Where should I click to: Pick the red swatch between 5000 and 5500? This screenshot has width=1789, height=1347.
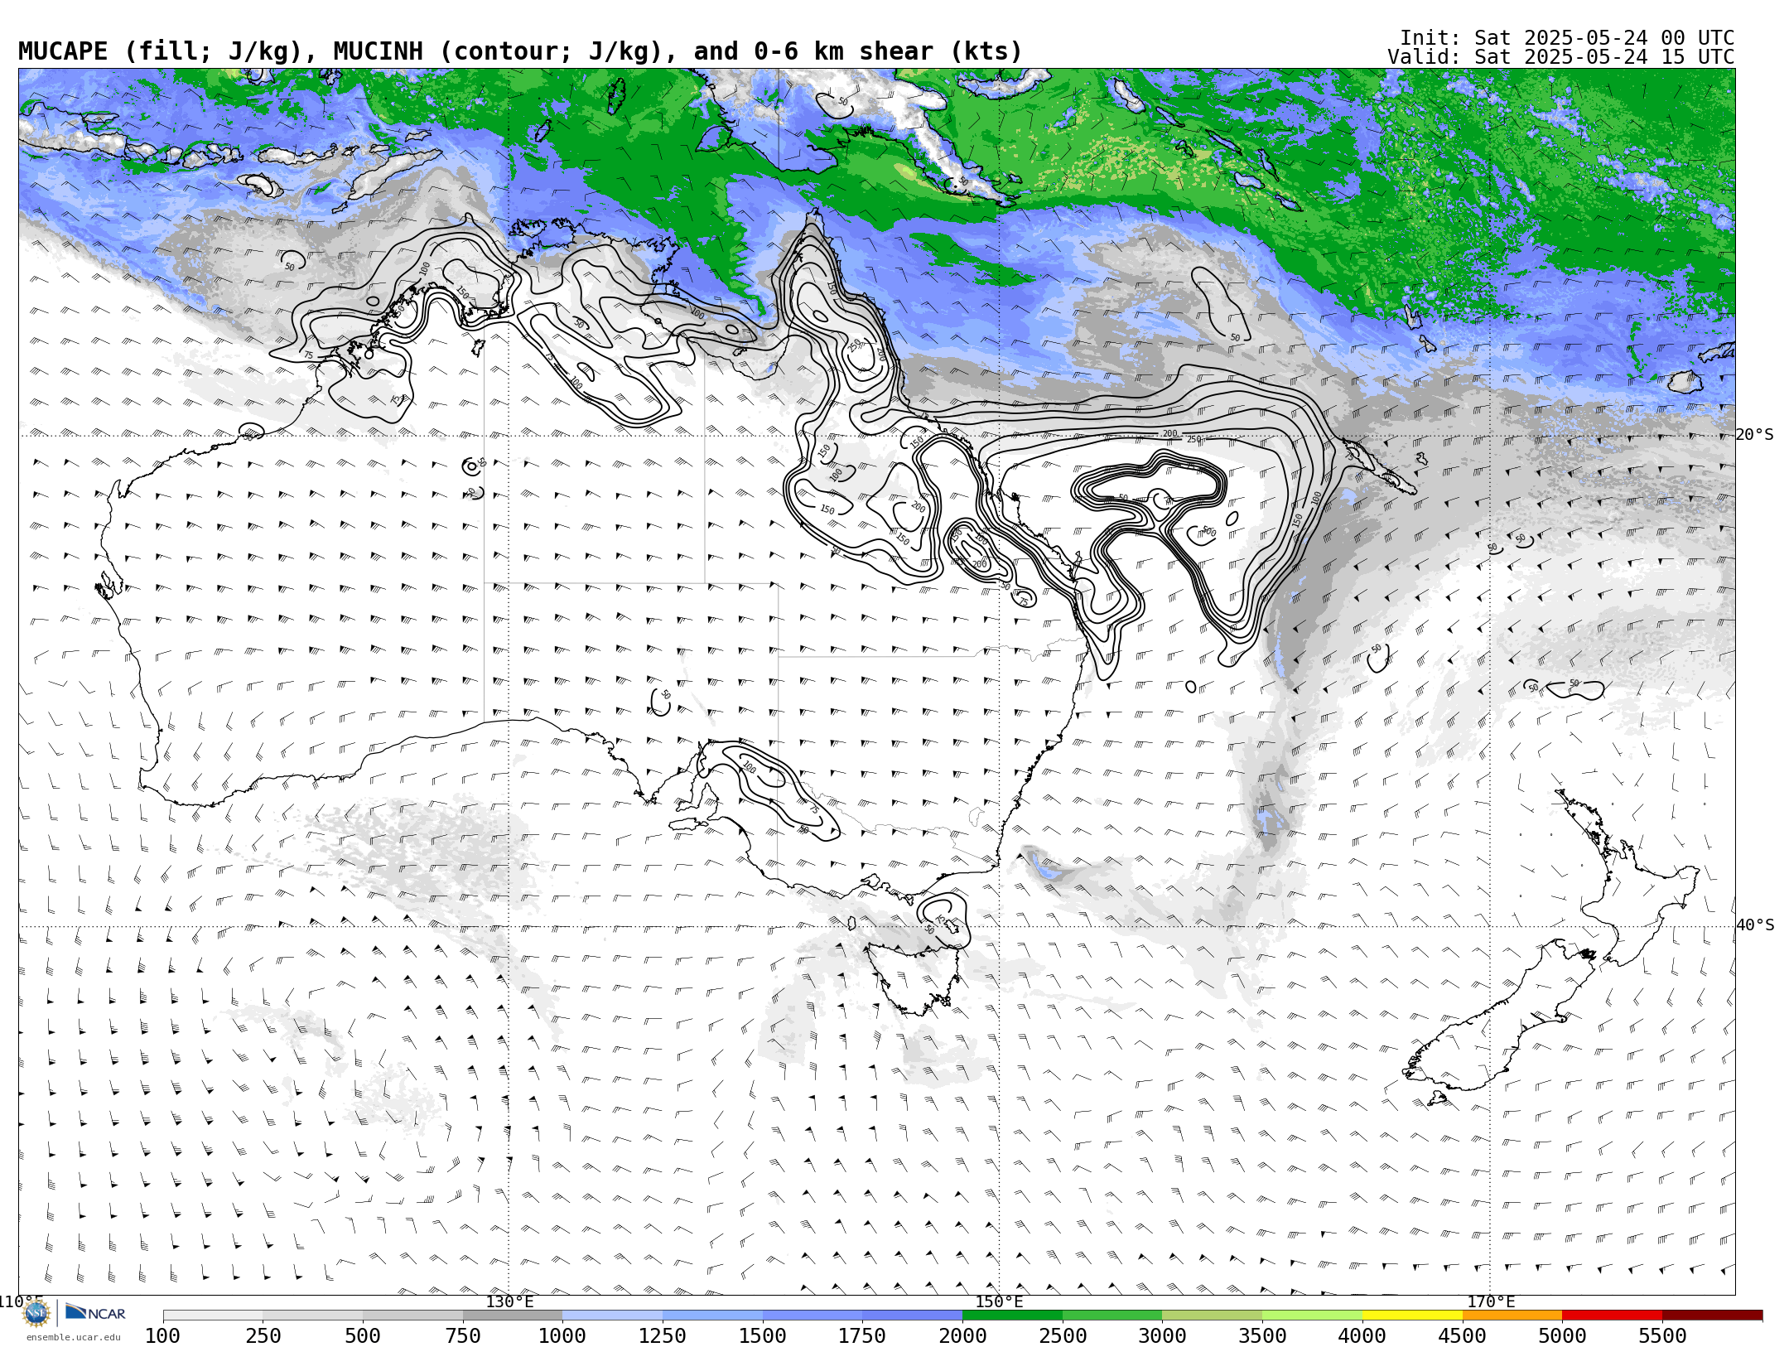(x=1612, y=1316)
